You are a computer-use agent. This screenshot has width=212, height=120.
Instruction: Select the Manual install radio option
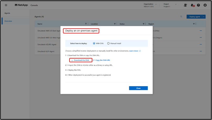[108, 43]
